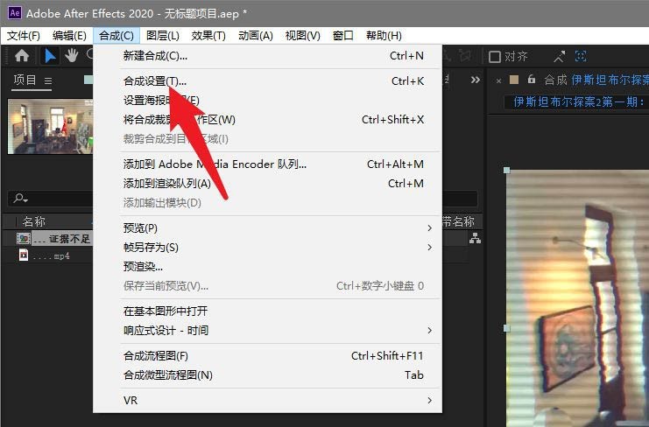The height and width of the screenshot is (427, 649).
Task: Open the 项目 panel hamburger menu
Action: [x=48, y=80]
